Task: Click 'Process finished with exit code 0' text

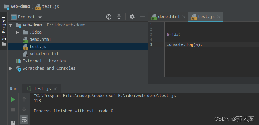Action: [x=73, y=111]
